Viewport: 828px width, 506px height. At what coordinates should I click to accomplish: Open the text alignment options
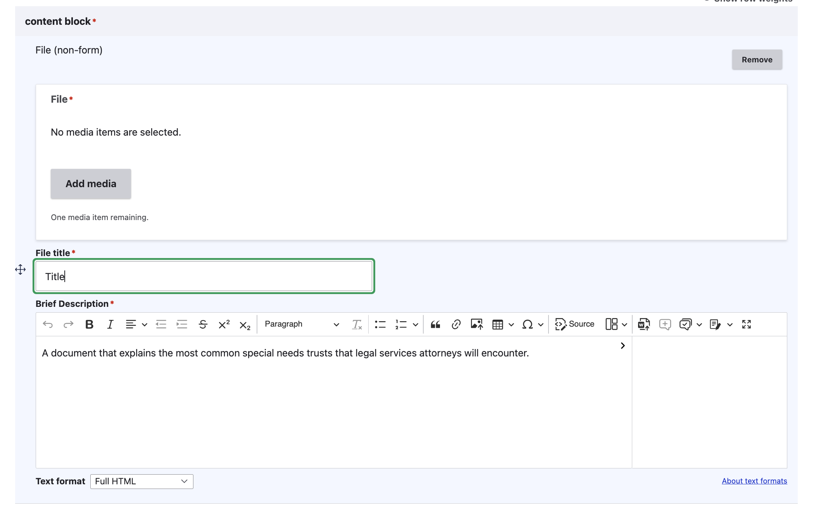pyautogui.click(x=136, y=324)
